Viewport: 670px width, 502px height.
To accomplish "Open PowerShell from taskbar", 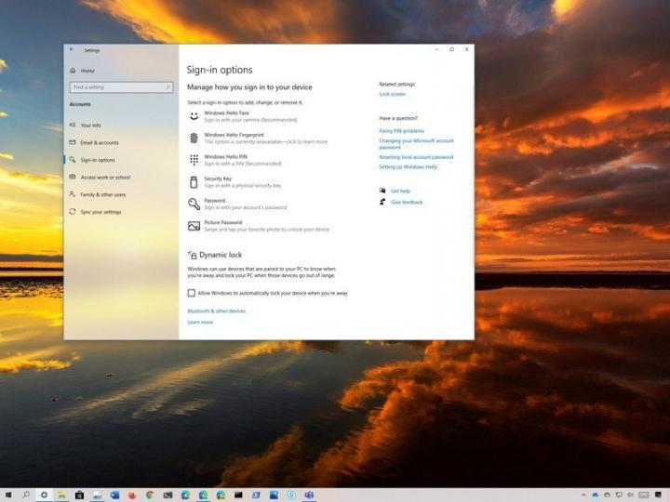I will [x=256, y=495].
